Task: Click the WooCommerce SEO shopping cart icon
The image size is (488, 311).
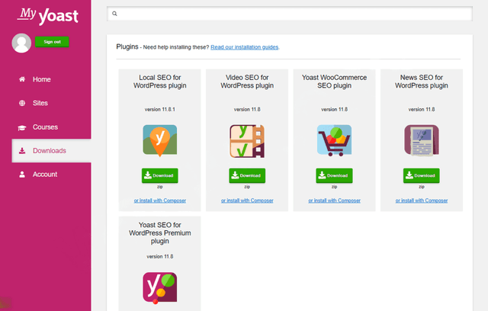Action: [334, 140]
